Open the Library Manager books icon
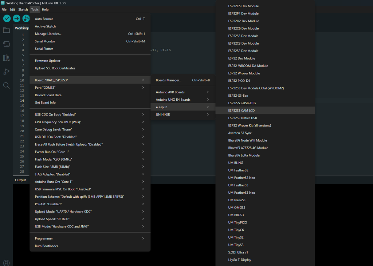Viewport: 373px width, 266px height. pyautogui.click(x=6, y=58)
